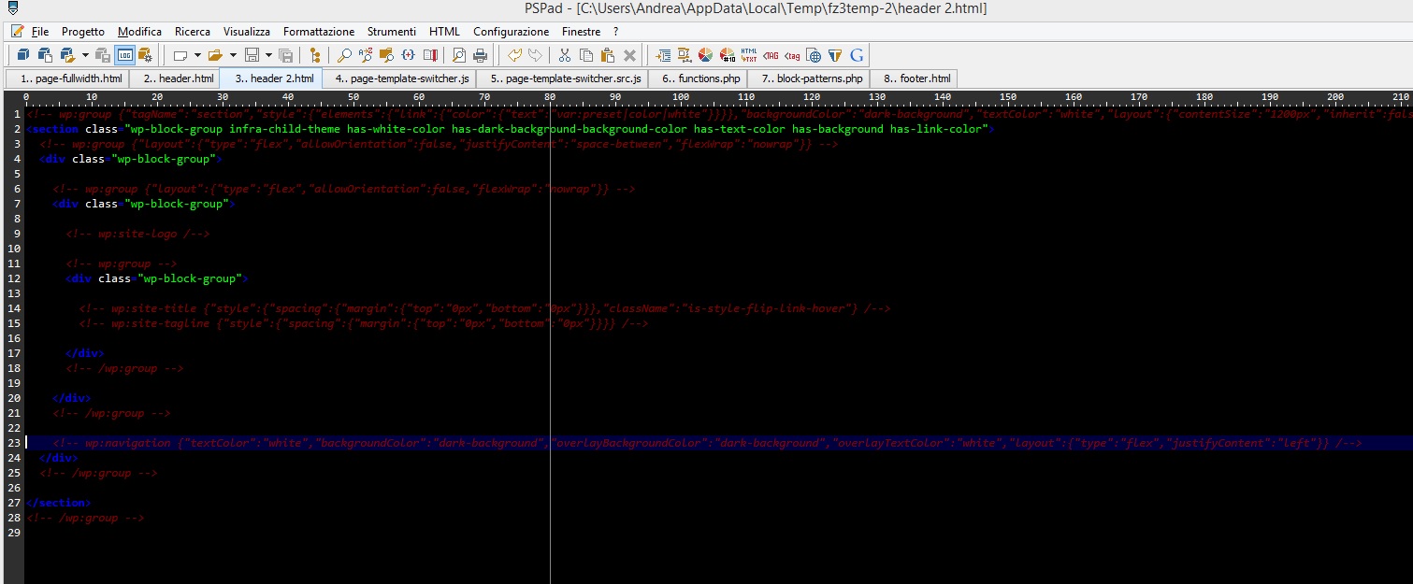This screenshot has width=1413, height=584.
Task: Click the Delete X icon
Action: click(629, 56)
